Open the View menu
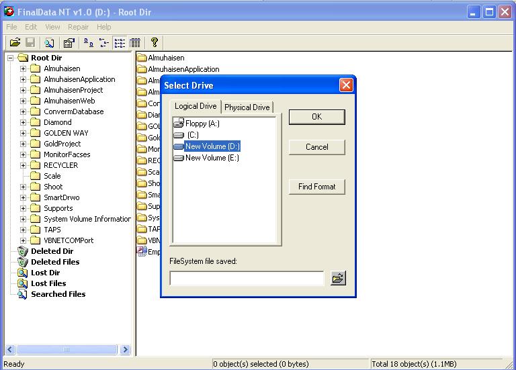This screenshot has width=516, height=370. (x=52, y=27)
